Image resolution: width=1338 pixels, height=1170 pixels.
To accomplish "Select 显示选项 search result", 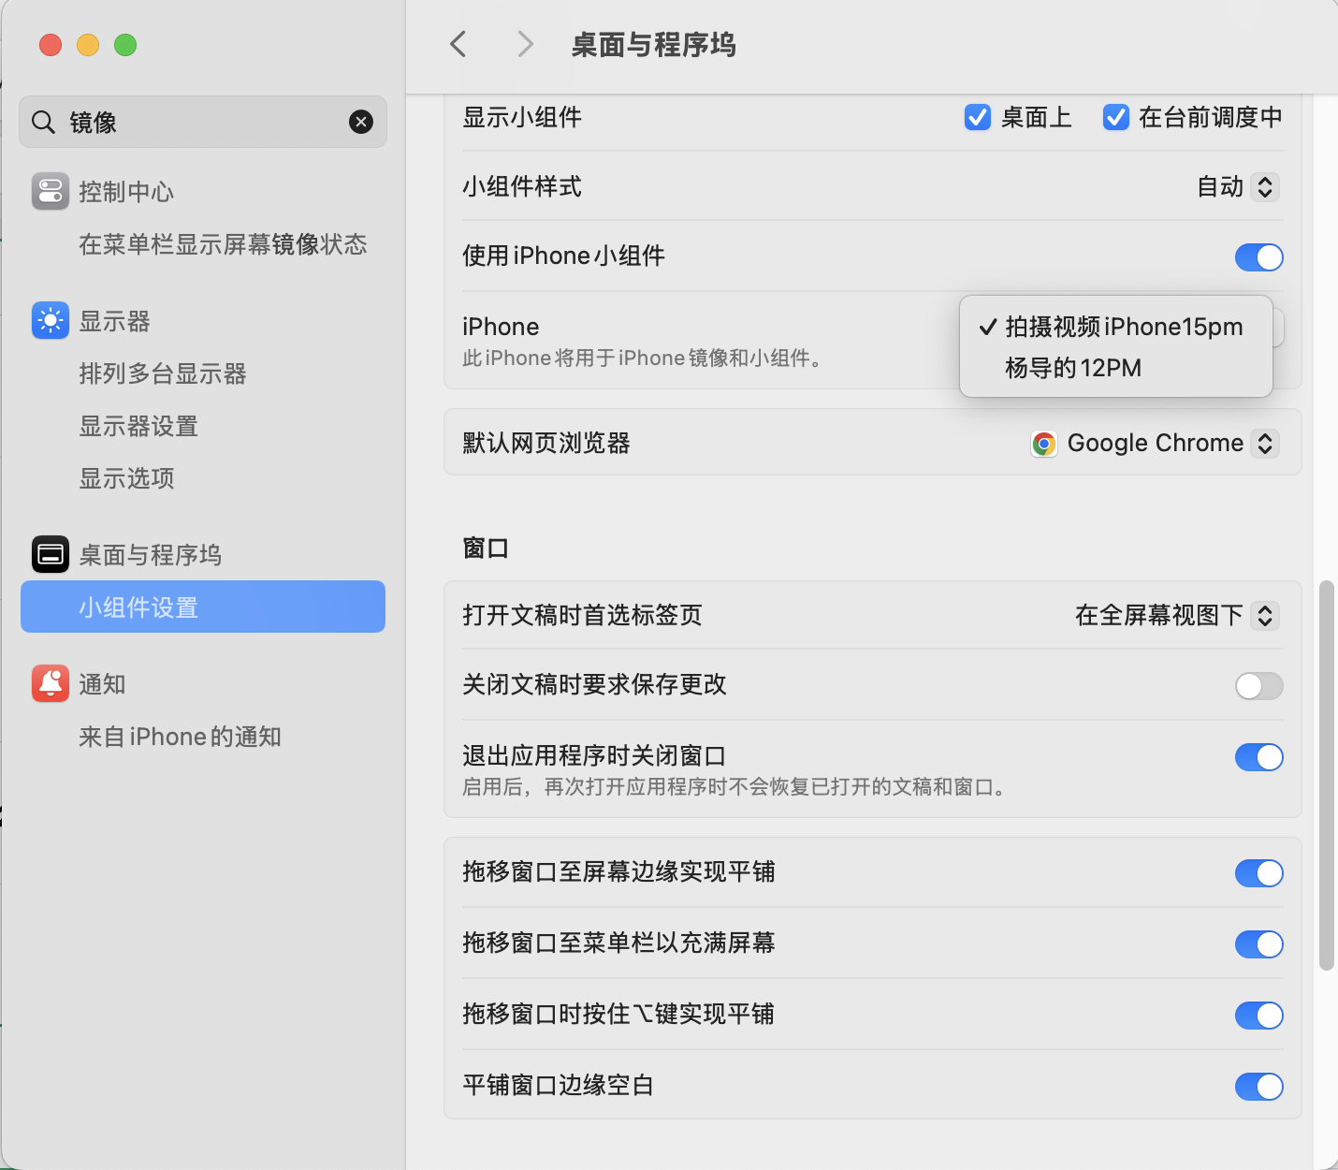I will click(x=203, y=477).
